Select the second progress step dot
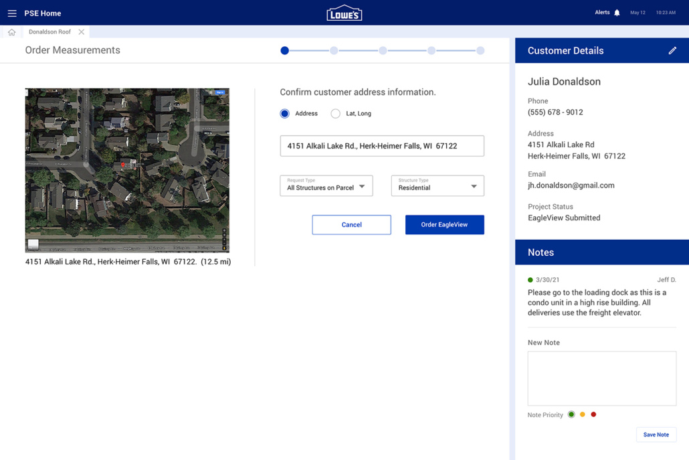689x460 pixels. click(334, 51)
